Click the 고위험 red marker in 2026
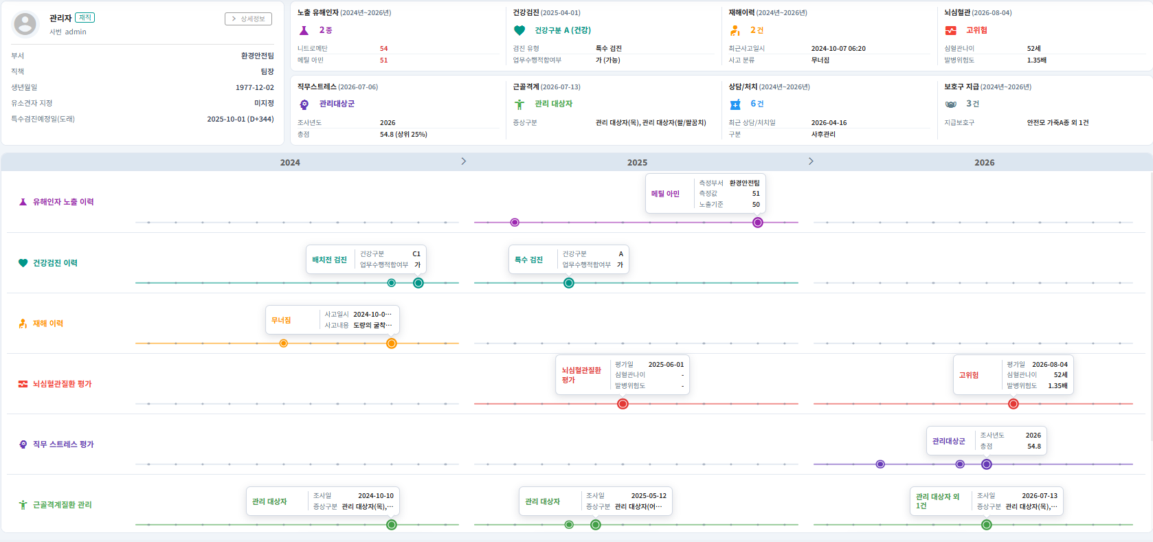The width and height of the screenshot is (1153, 542). tap(1014, 404)
